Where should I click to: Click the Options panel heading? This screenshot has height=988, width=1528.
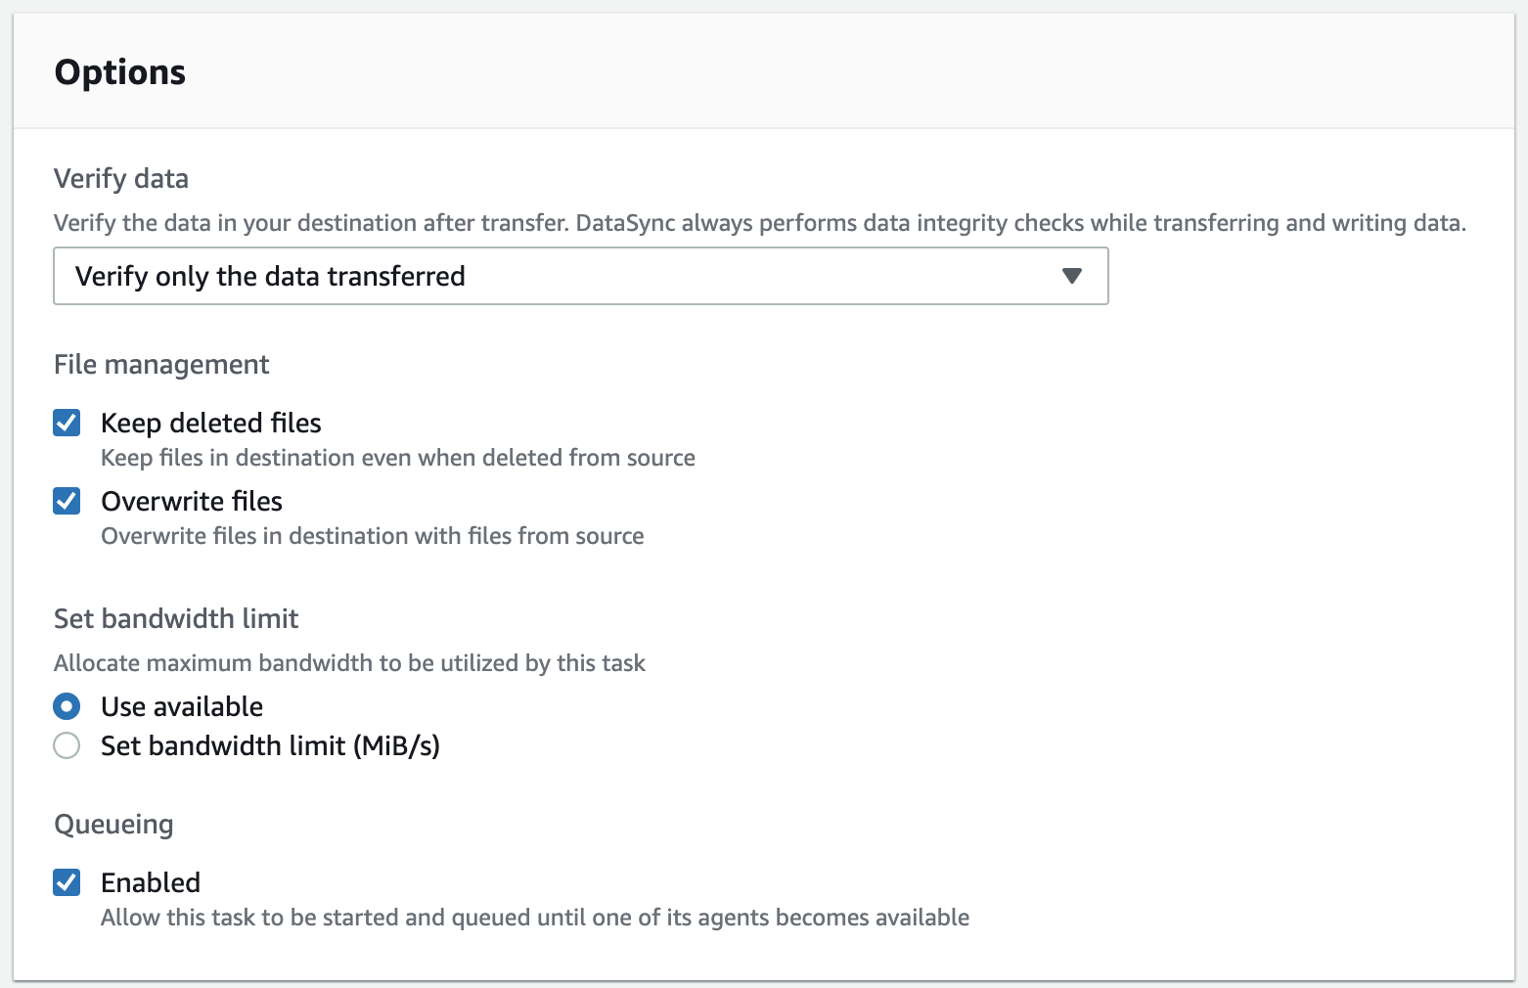pyautogui.click(x=120, y=72)
